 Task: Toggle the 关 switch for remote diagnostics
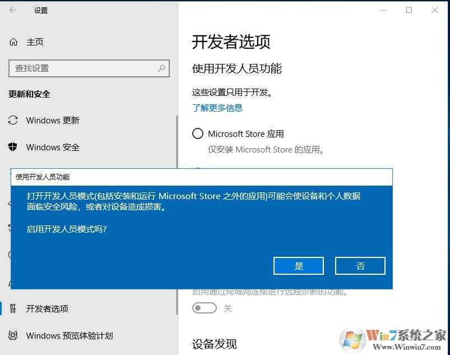coord(205,308)
